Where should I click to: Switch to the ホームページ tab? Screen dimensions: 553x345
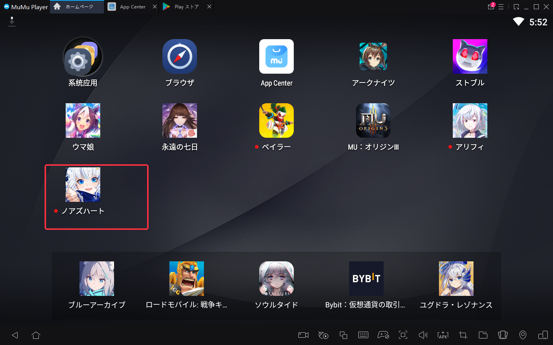pos(77,7)
